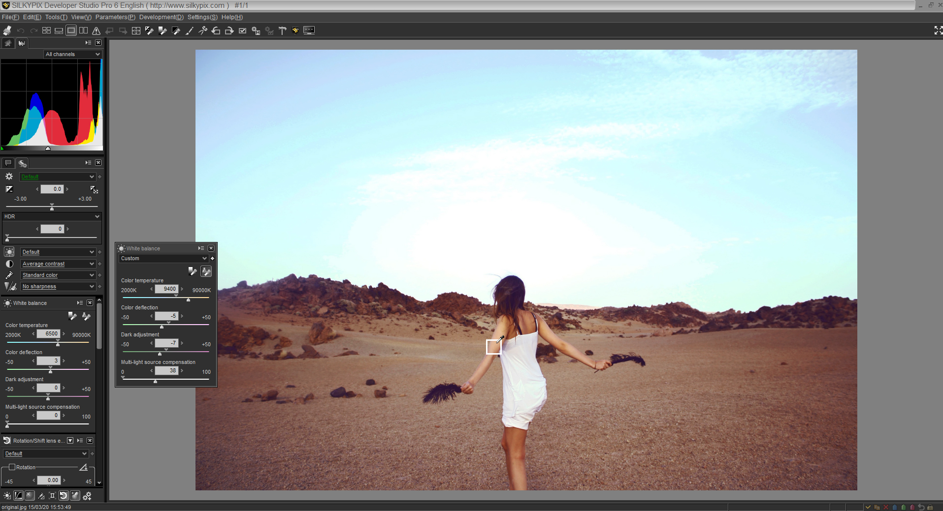Open the Custom white balance preset dropdown
This screenshot has width=943, height=511.
(x=163, y=258)
